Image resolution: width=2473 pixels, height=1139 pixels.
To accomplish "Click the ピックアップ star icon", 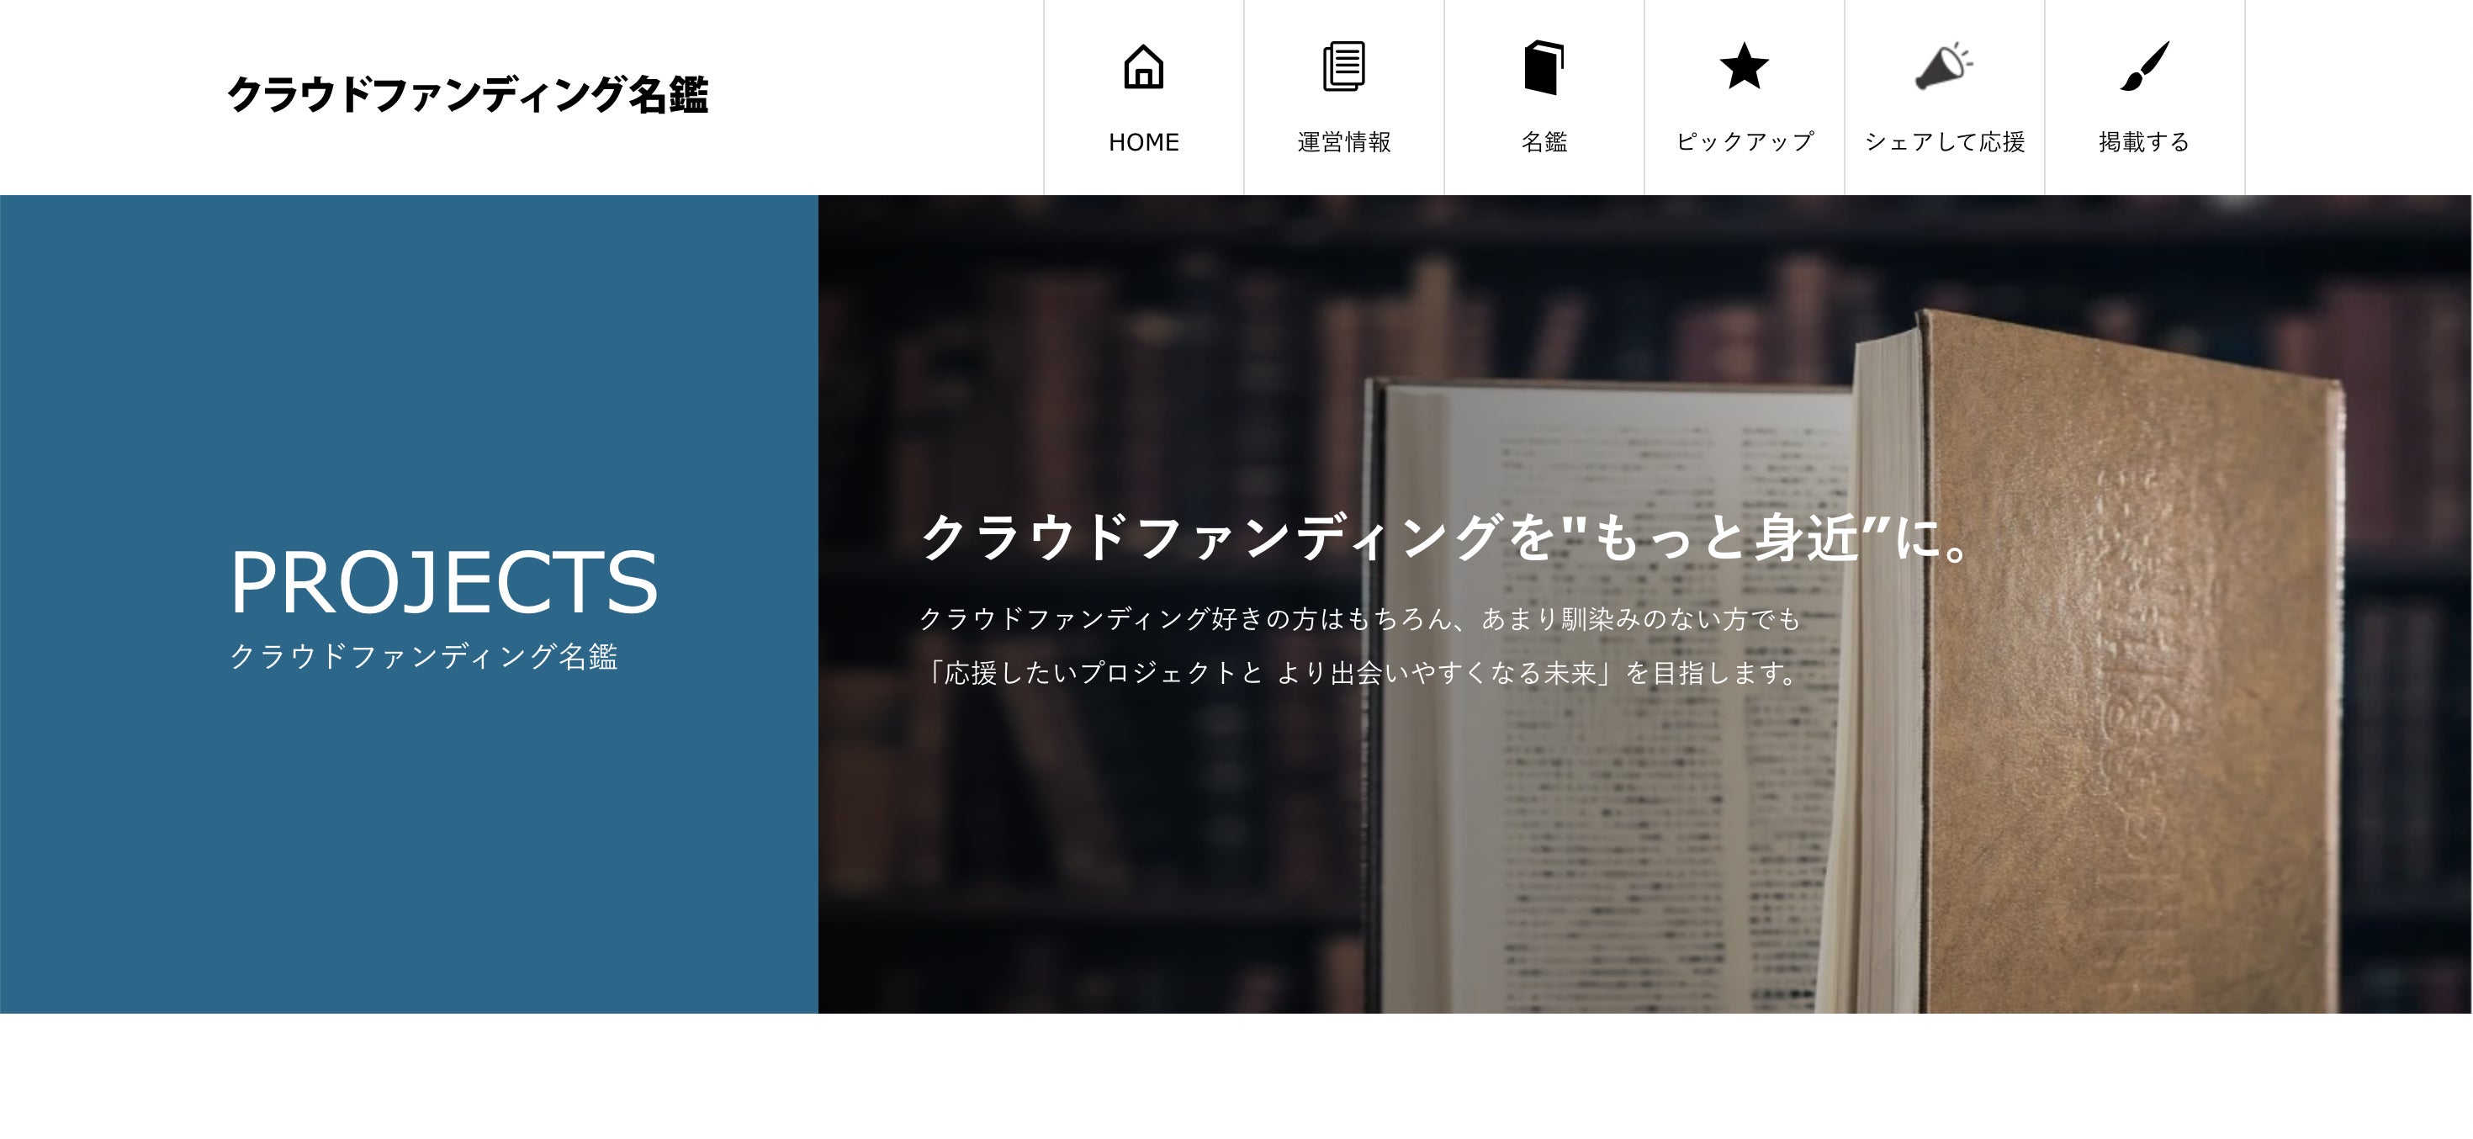I will click(1744, 66).
